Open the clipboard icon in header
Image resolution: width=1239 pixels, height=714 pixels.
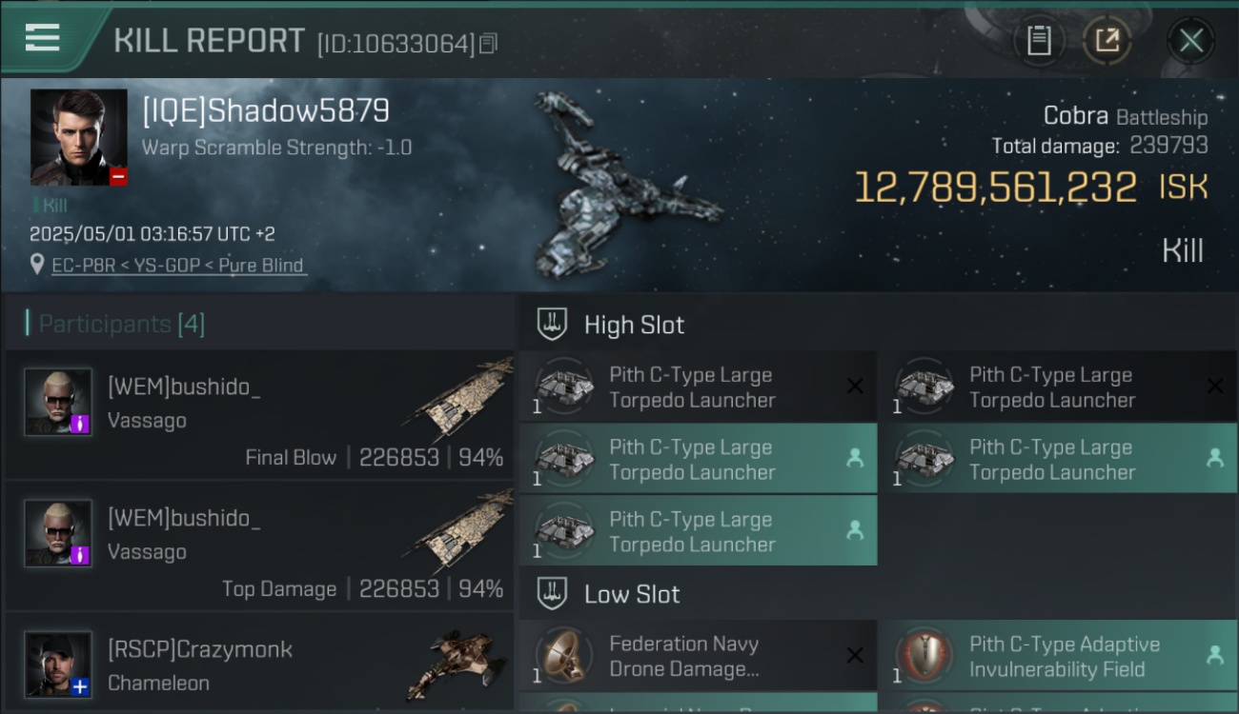pyautogui.click(x=1039, y=41)
